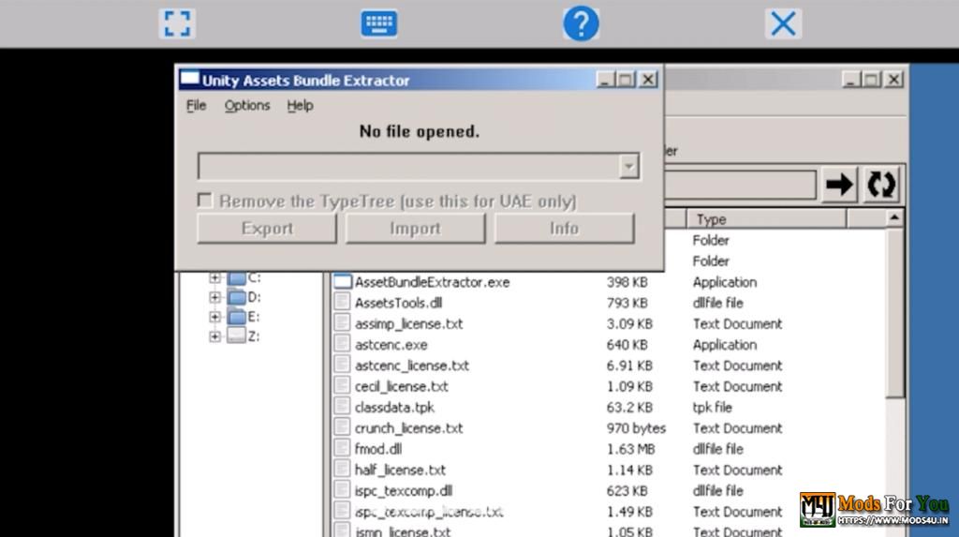This screenshot has width=959, height=537.
Task: Open the on-screen keyboard icon
Action: [378, 23]
